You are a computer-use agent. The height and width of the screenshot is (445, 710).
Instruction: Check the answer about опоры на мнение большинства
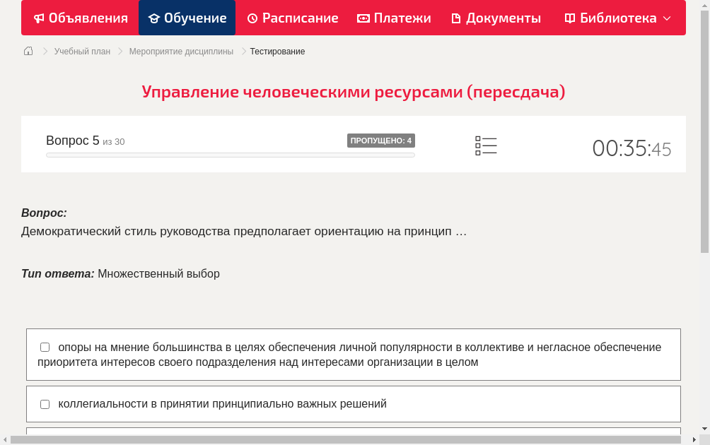(x=45, y=347)
